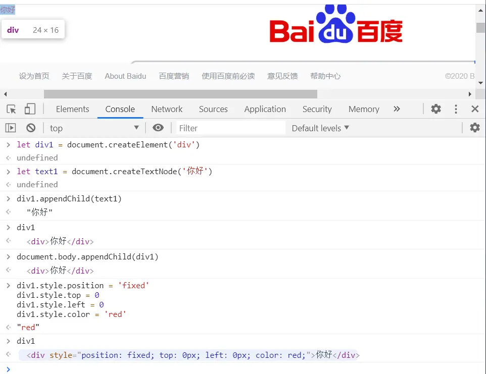The height and width of the screenshot is (374, 486).
Task: Open the 设为首页 footer link
Action: (x=34, y=76)
